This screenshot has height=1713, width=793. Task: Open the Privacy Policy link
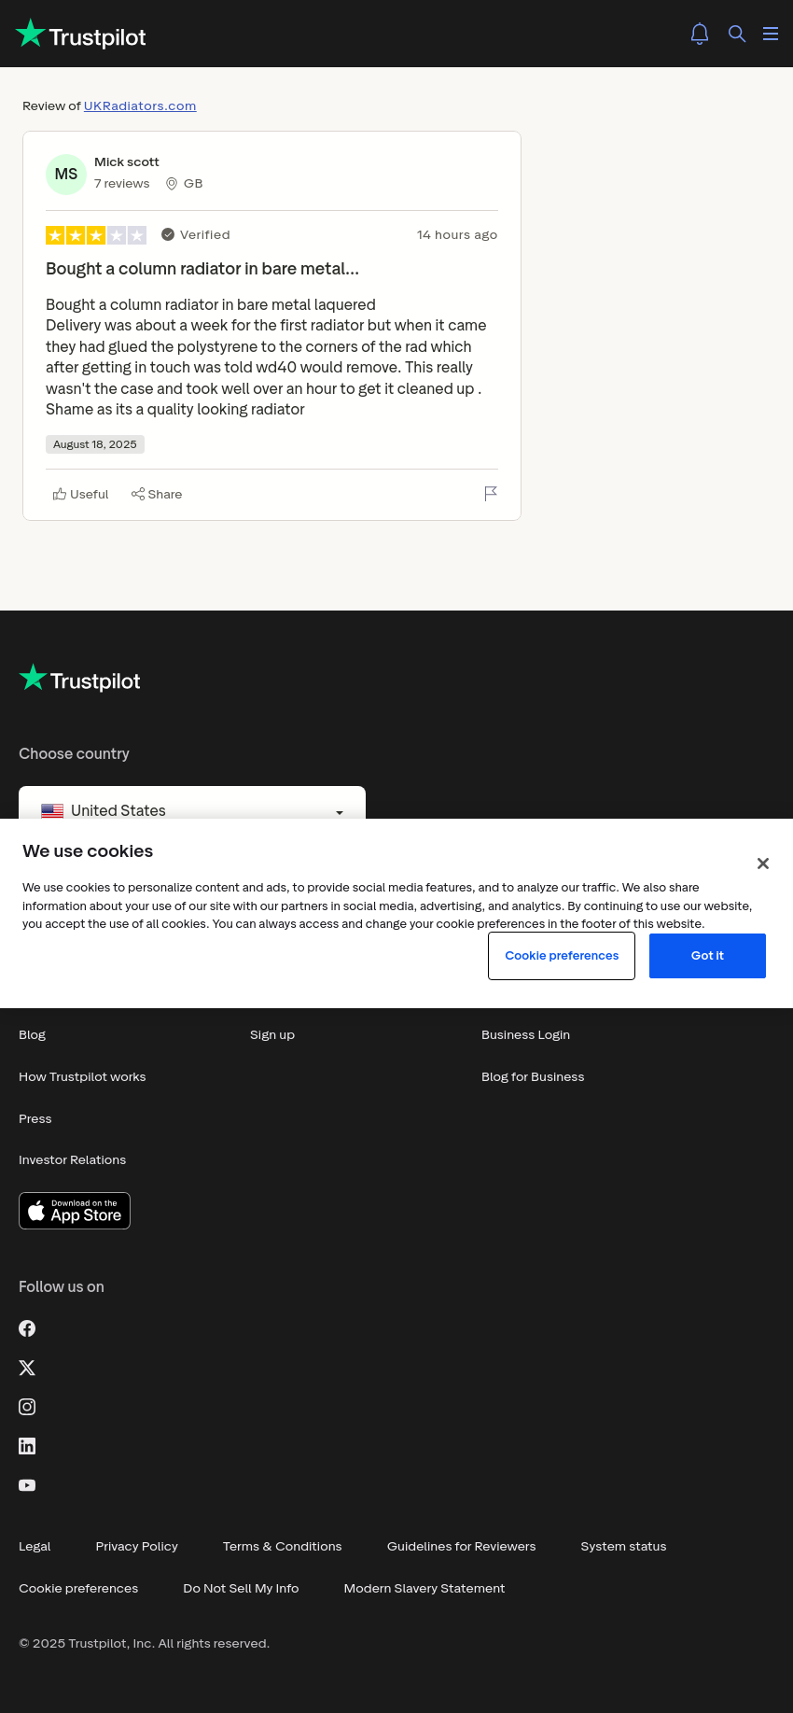point(136,1547)
